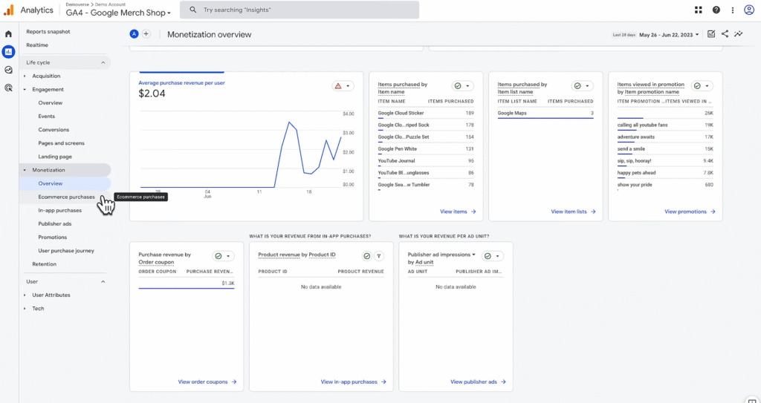
Task: Click the View order coupons link
Action: pyautogui.click(x=207, y=382)
